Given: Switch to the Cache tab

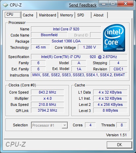Looking at the screenshot, I should [x=29, y=15].
